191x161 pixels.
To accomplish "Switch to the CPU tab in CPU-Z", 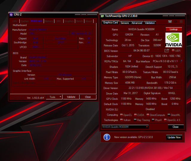I will [x=15, y=21].
